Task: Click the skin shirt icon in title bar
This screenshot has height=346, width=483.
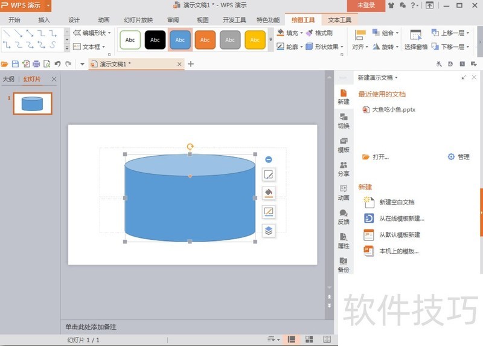Action: [391, 5]
